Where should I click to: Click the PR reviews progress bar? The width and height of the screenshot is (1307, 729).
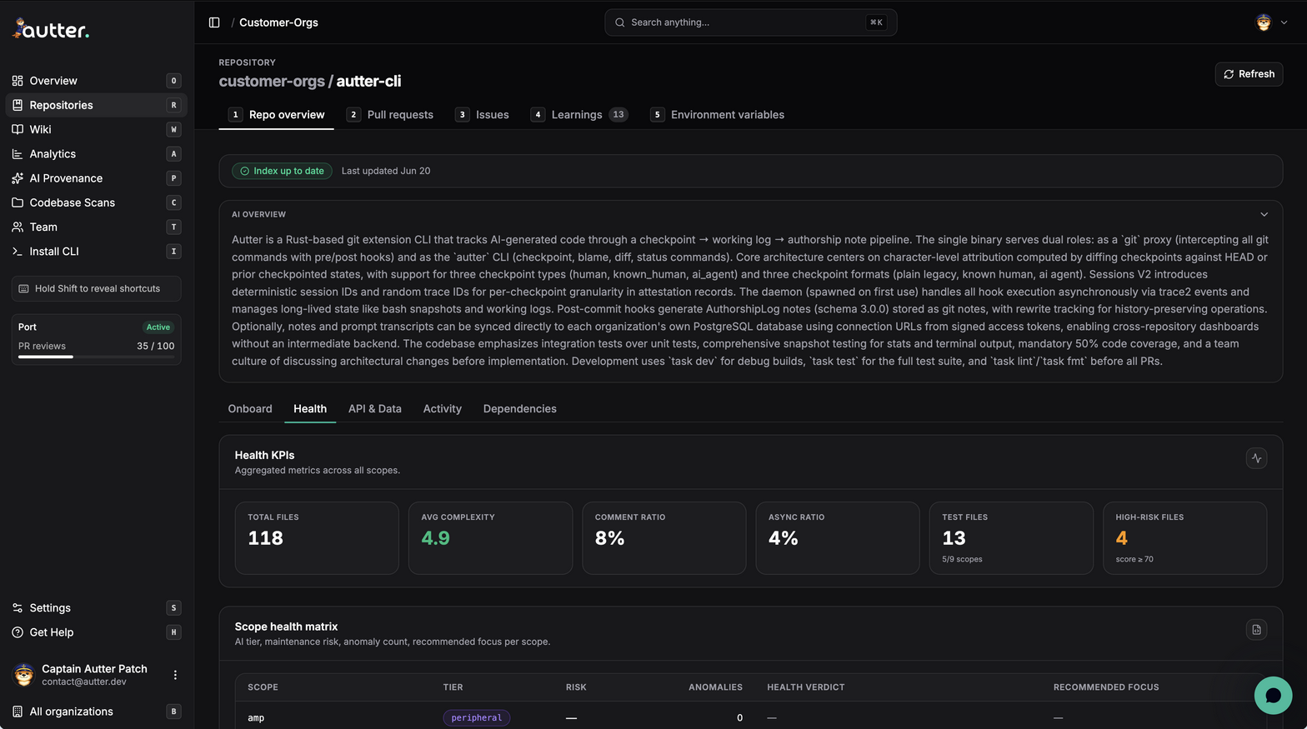point(97,357)
